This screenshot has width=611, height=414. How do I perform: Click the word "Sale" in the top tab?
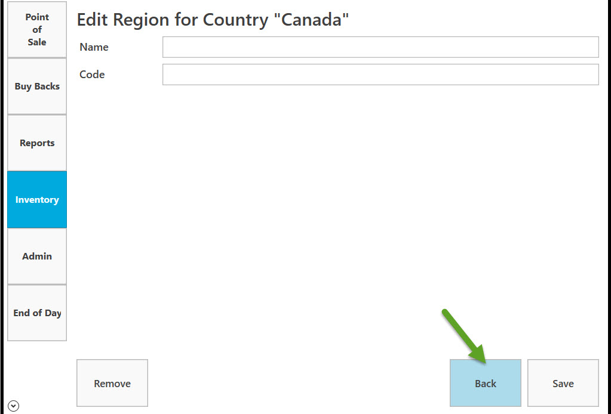(x=37, y=42)
